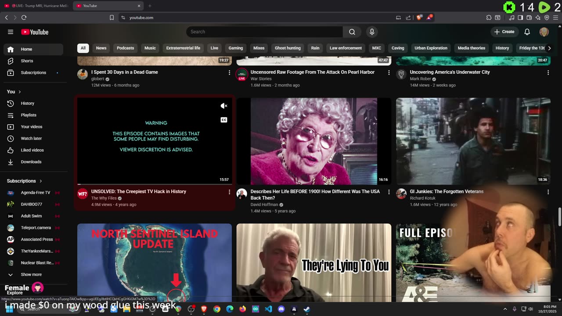Open the browser extensions puzzle icon
The width and height of the screenshot is (562, 316).
(x=489, y=18)
